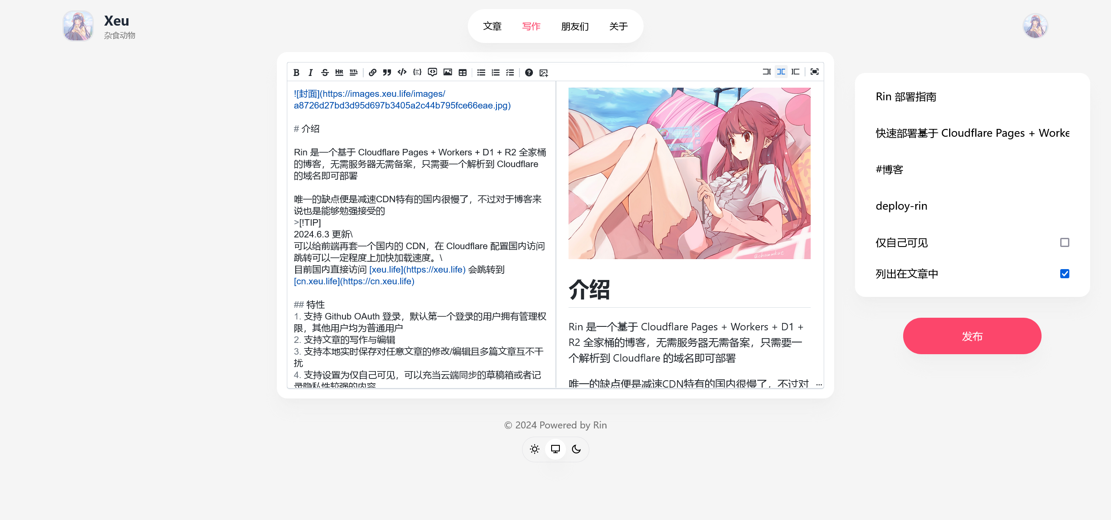The image size is (1111, 520).
Task: Click the '介绍' heading in preview pane
Action: click(589, 290)
